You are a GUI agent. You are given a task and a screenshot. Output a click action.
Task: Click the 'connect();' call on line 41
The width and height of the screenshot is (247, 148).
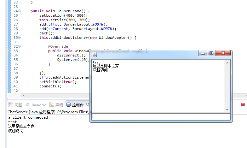(50, 86)
